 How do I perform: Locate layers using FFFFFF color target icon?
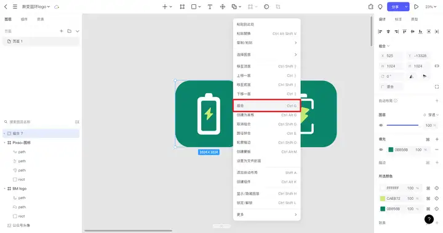click(x=436, y=188)
